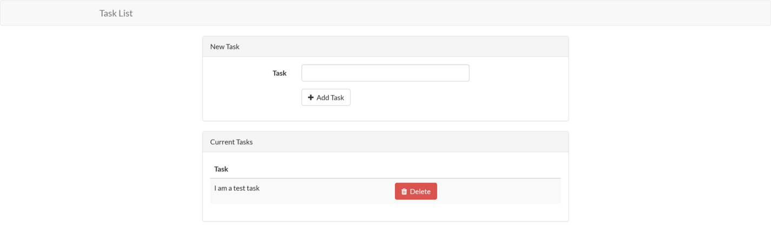Image resolution: width=771 pixels, height=247 pixels.
Task: Click the plus icon in Add Task
Action: [311, 97]
